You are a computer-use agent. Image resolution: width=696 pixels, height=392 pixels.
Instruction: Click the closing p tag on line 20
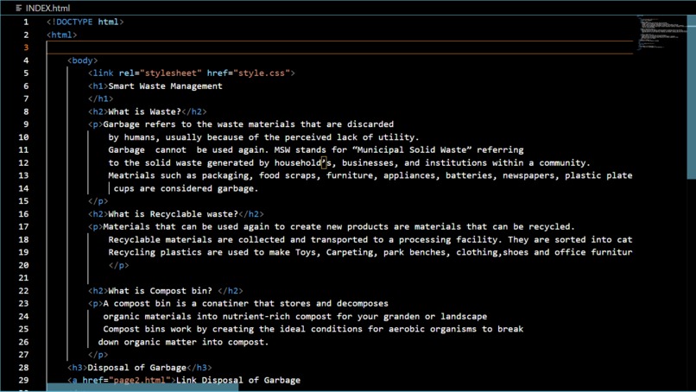coord(118,265)
